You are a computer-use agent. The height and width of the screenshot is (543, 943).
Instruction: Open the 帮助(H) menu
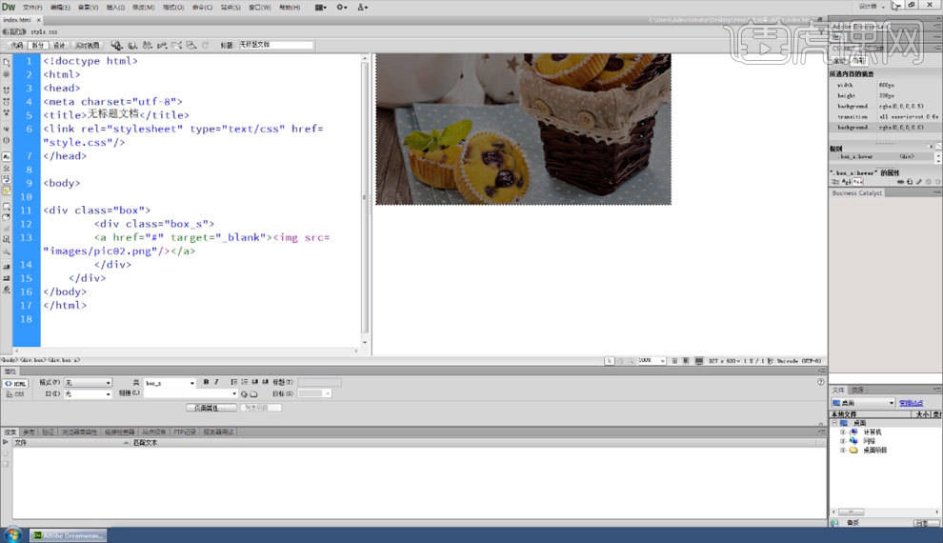coord(290,8)
